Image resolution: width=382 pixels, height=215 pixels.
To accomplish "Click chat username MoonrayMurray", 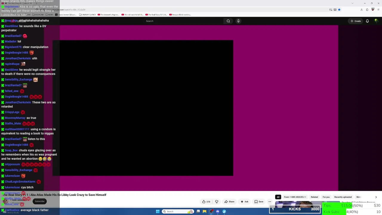I will [15, 118].
